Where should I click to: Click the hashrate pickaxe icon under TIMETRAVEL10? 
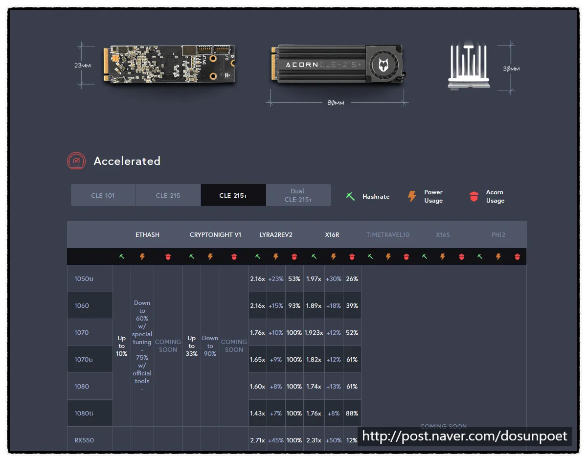point(370,256)
